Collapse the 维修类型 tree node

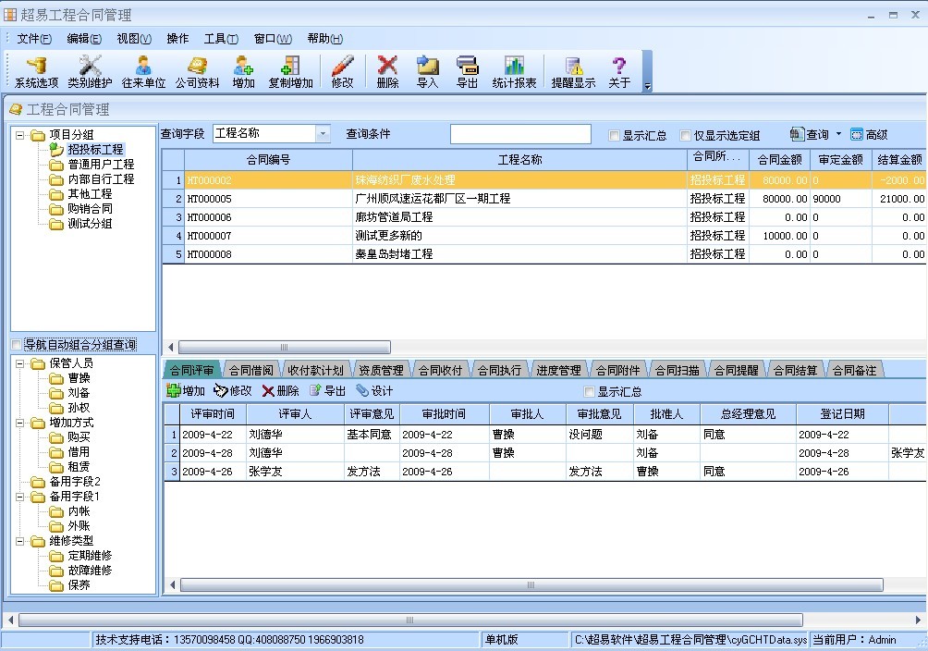21,541
